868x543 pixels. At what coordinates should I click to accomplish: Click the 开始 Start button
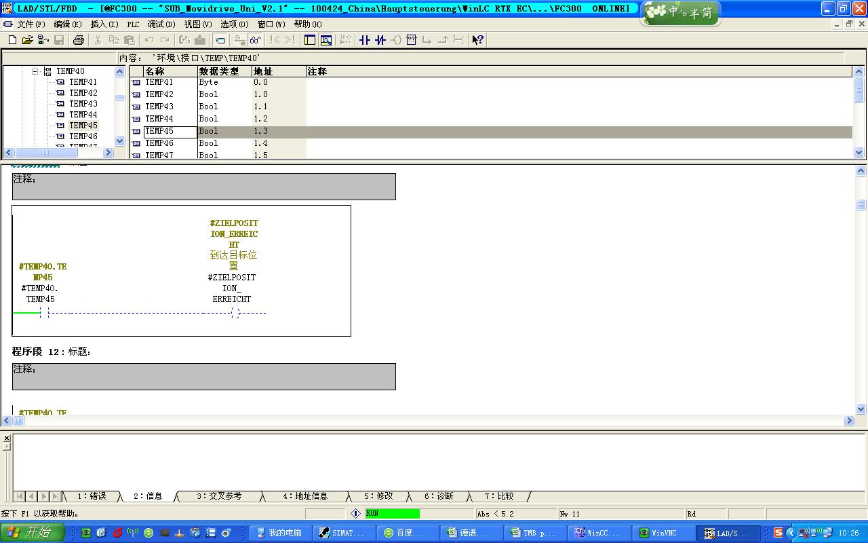tap(32, 533)
